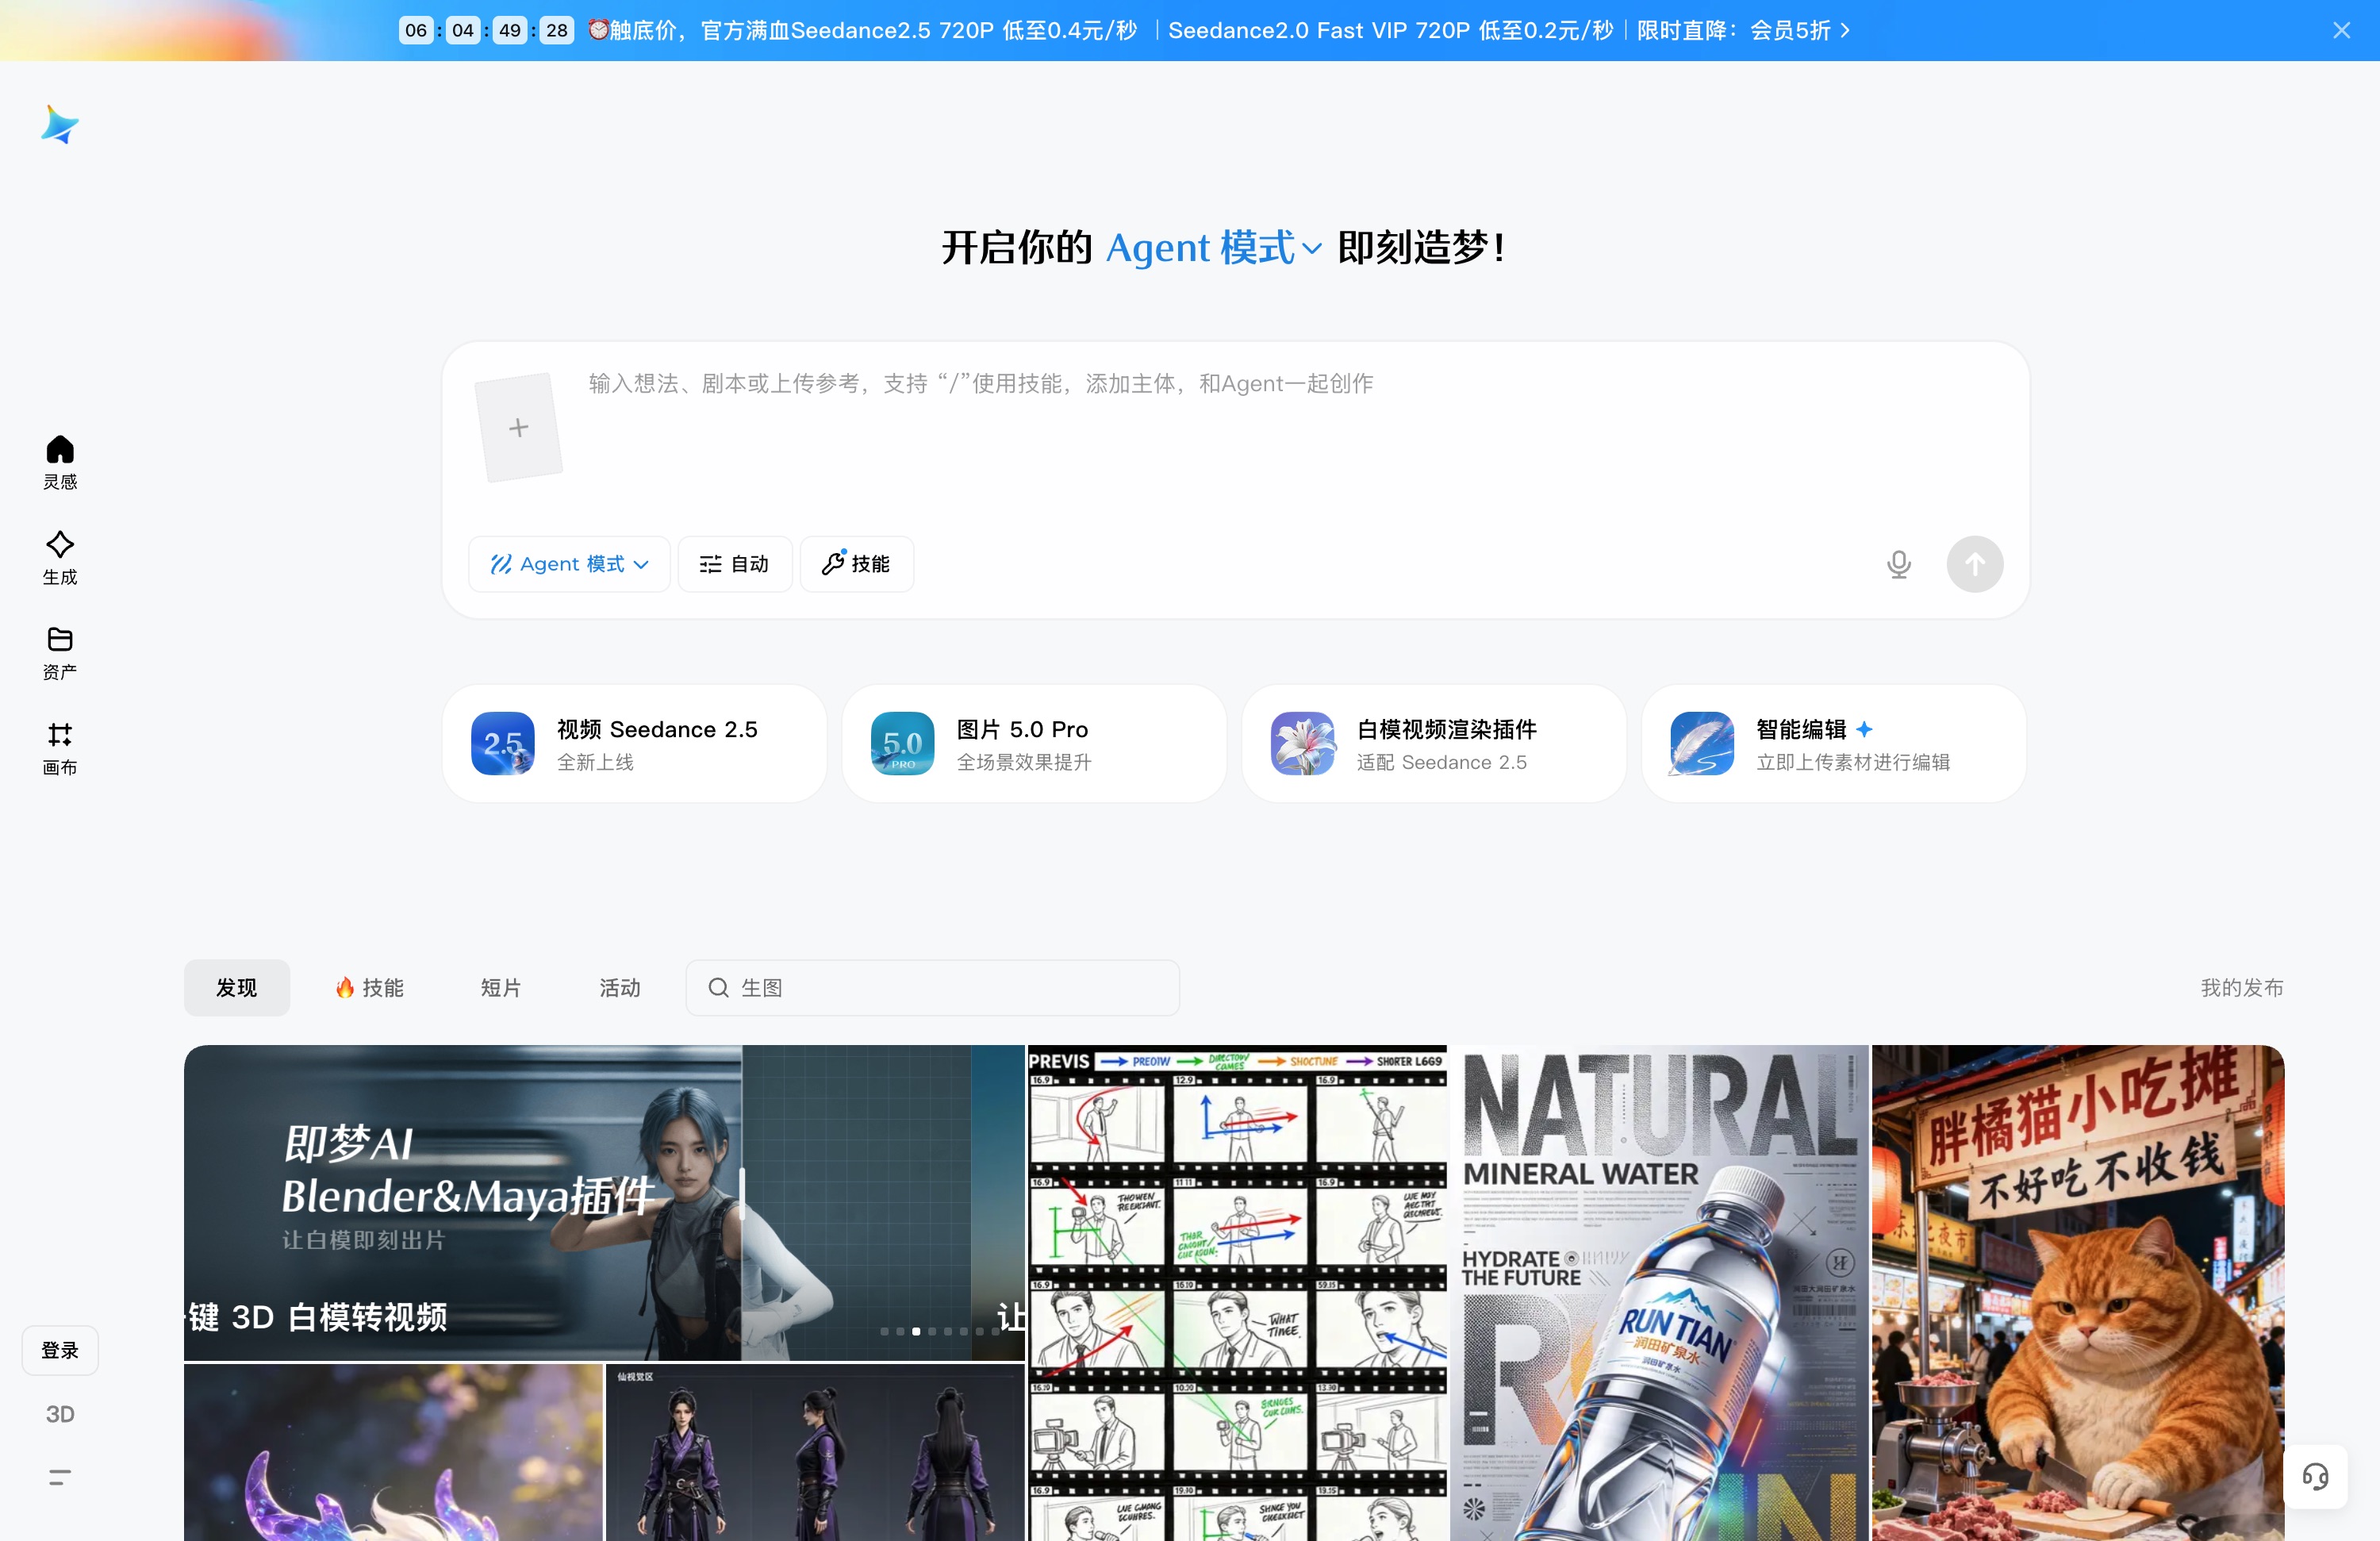Open the Blender&Maya插件 banner
The width and height of the screenshot is (2380, 1541).
pyautogui.click(x=604, y=1203)
